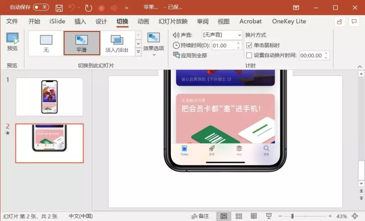
Task: Choose the 淡入/淡出 transition
Action: (x=117, y=44)
